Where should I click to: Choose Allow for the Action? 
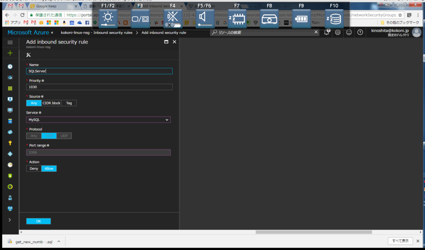[49, 168]
